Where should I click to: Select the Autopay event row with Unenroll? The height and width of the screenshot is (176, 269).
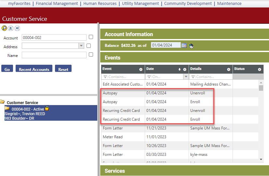180,93
